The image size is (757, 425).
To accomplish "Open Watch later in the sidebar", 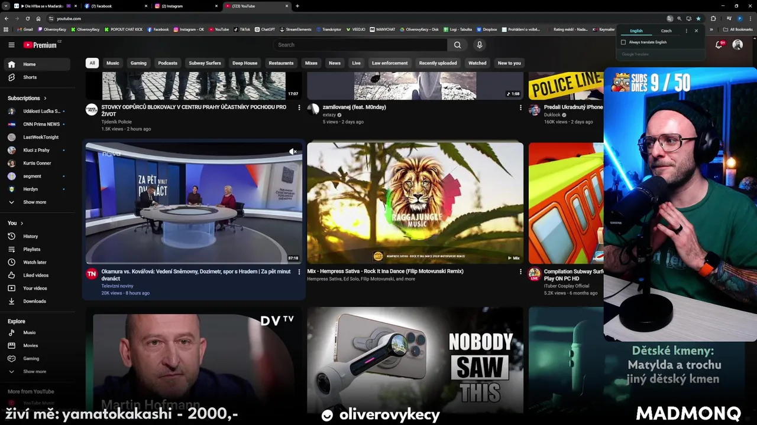I will (x=38, y=262).
